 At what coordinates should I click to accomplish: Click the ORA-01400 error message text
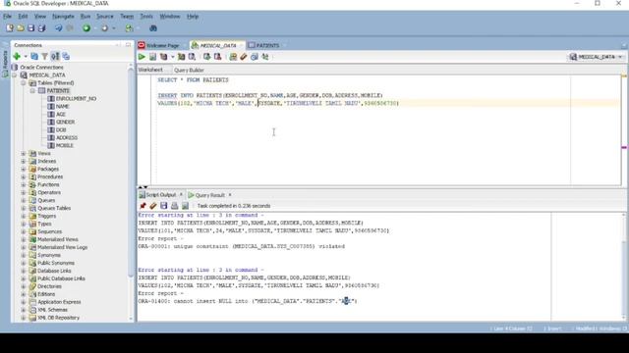[x=248, y=301]
